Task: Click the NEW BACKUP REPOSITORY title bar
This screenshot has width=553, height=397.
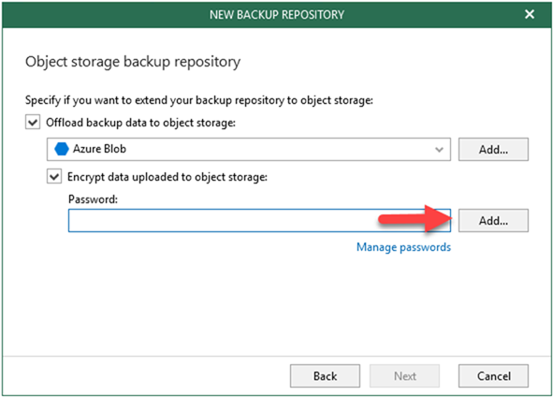Action: coord(277,14)
